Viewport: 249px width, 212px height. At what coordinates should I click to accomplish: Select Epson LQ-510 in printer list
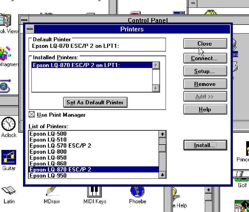tap(94, 140)
